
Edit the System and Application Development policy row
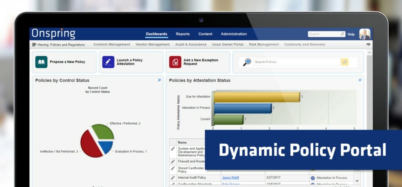click(x=173, y=149)
